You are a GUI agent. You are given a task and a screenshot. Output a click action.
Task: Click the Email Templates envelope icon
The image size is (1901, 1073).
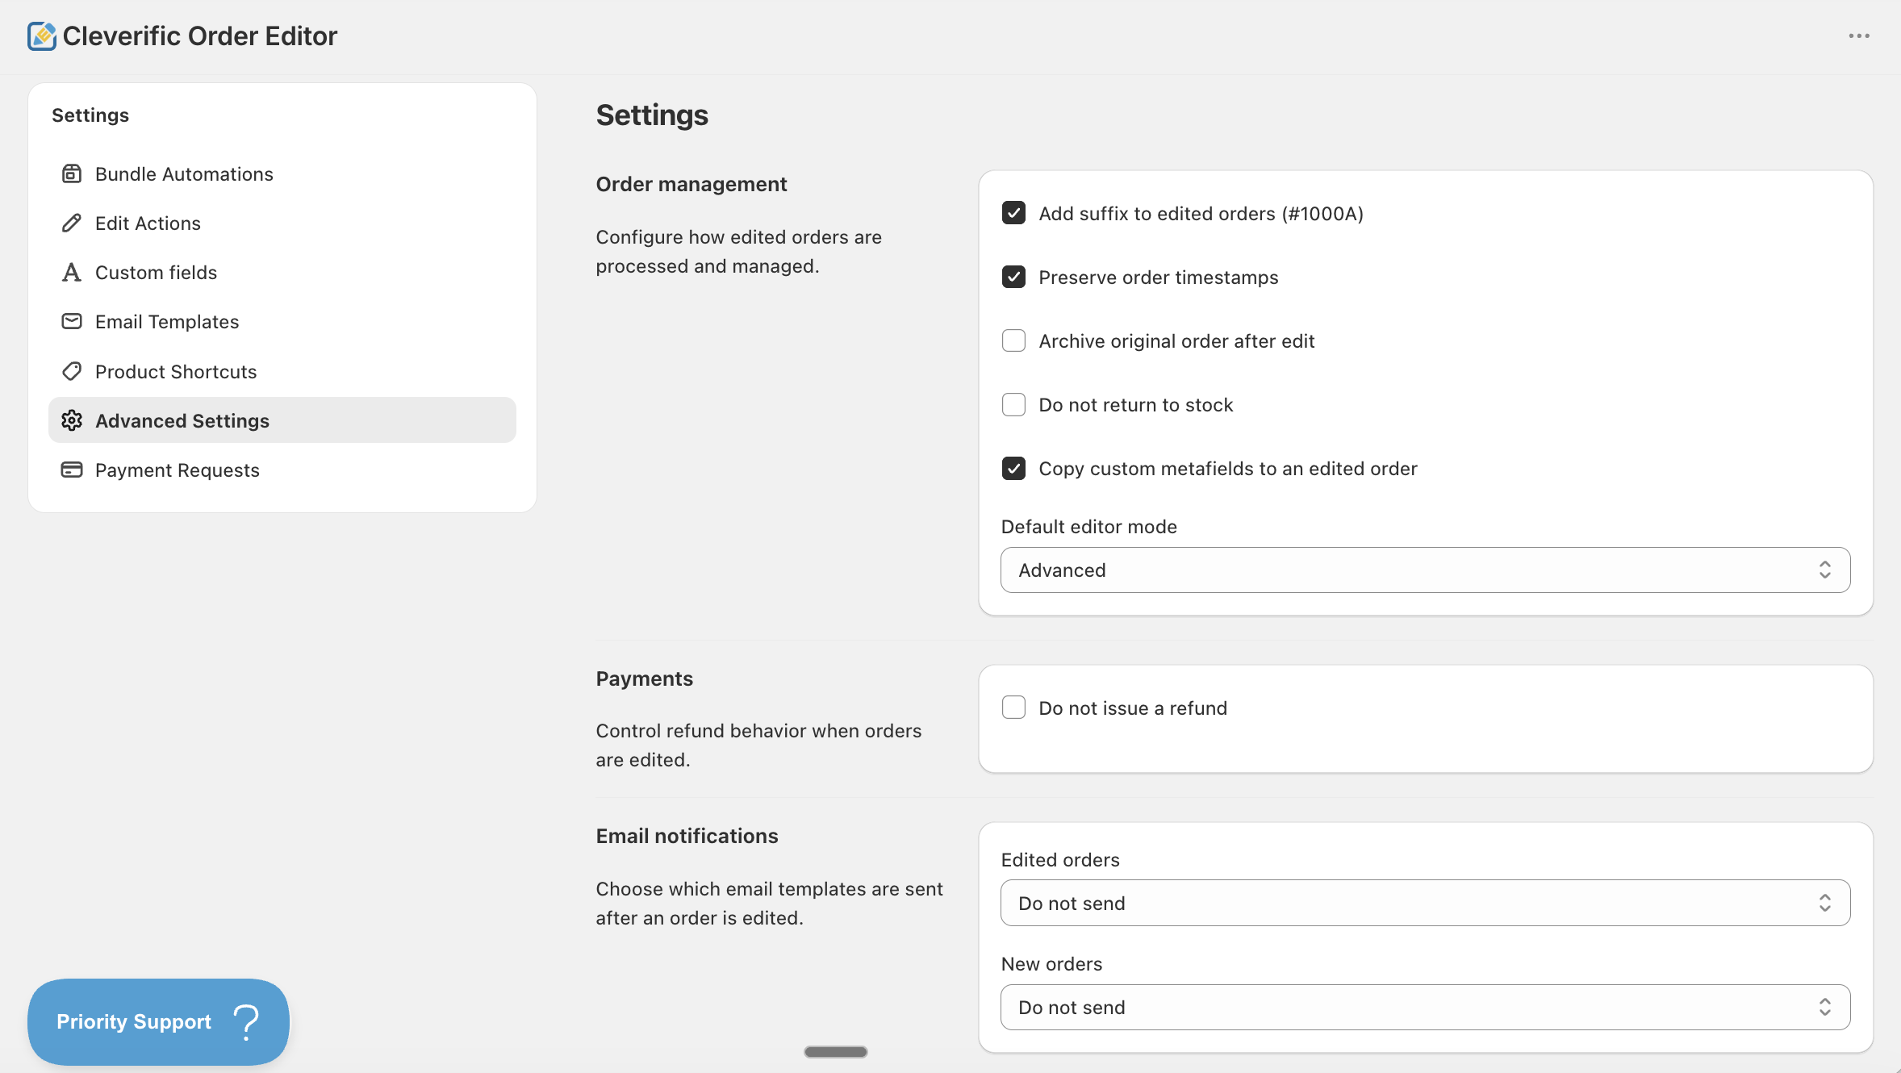point(72,321)
